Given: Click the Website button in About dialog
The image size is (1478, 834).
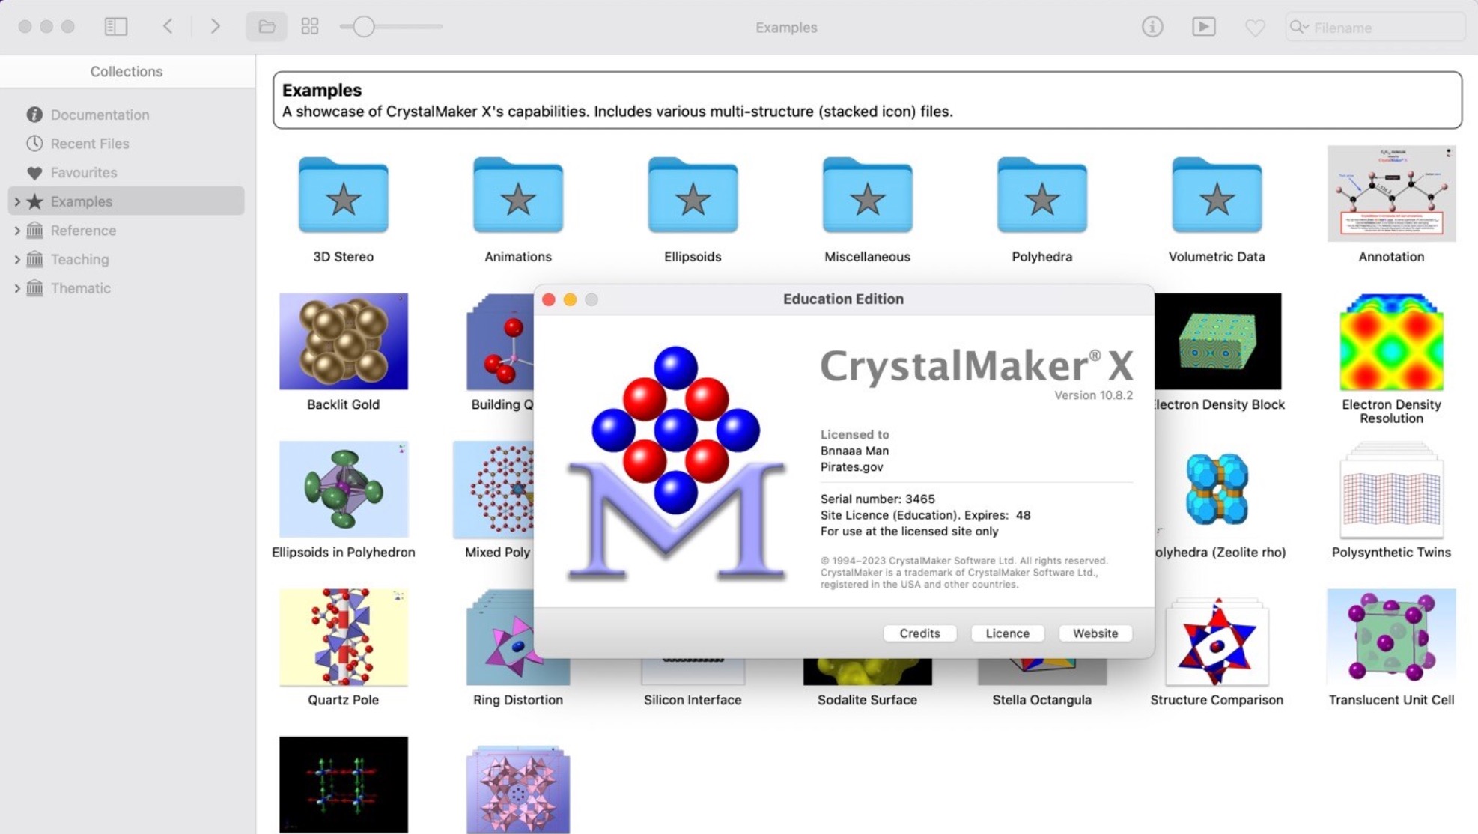Looking at the screenshot, I should point(1095,632).
